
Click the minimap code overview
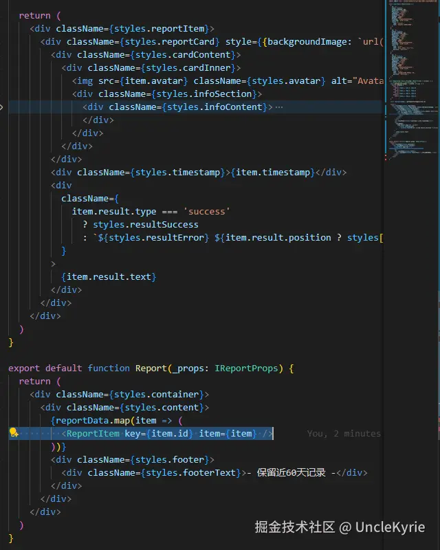click(x=411, y=80)
